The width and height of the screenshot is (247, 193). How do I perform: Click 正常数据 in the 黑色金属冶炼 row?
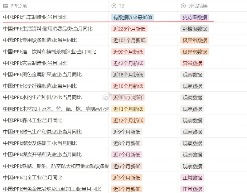point(192,189)
